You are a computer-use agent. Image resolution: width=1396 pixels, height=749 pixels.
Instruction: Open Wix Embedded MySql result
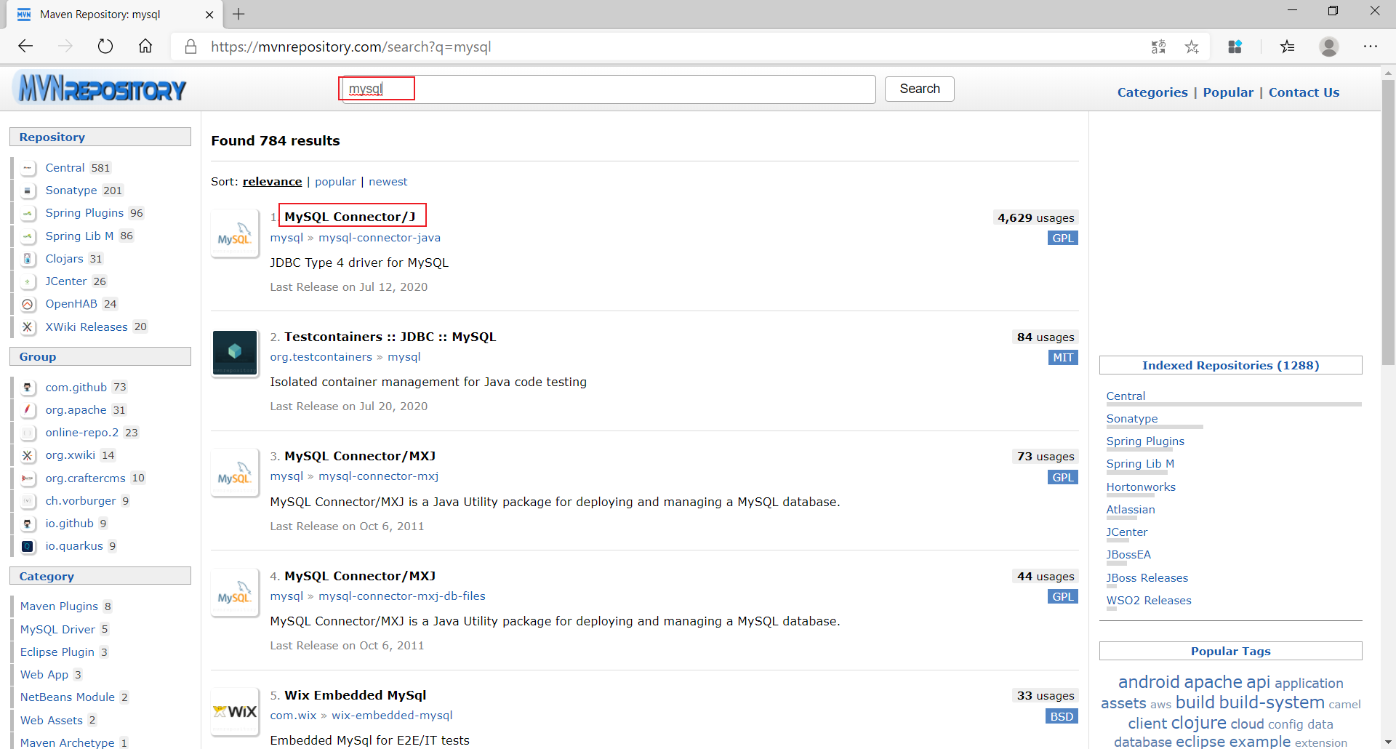tap(355, 695)
